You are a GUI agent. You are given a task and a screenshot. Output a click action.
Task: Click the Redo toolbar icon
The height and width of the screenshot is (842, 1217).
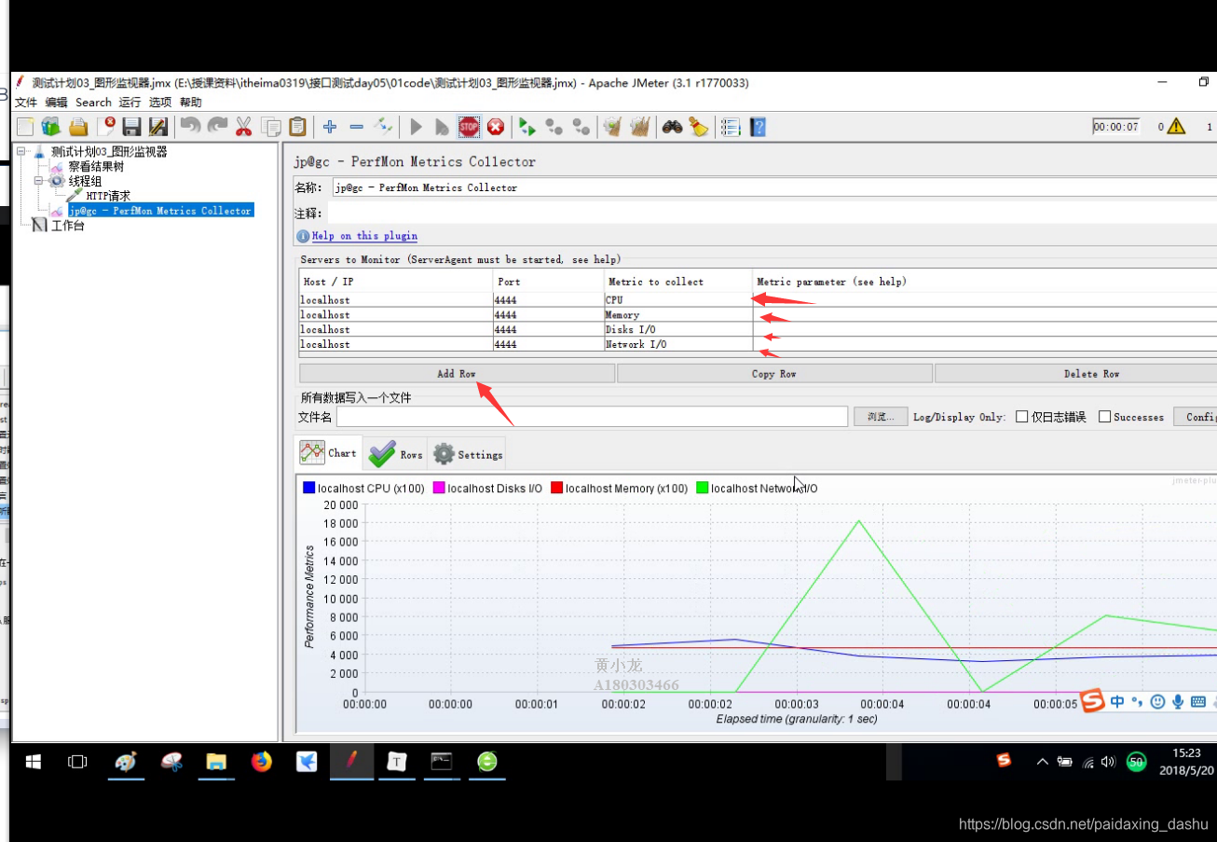click(x=217, y=127)
